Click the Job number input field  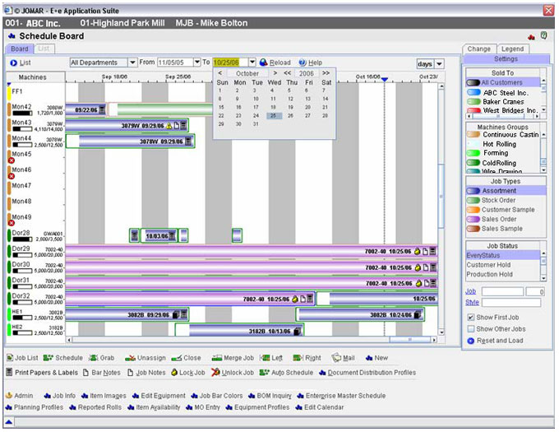[x=502, y=292]
